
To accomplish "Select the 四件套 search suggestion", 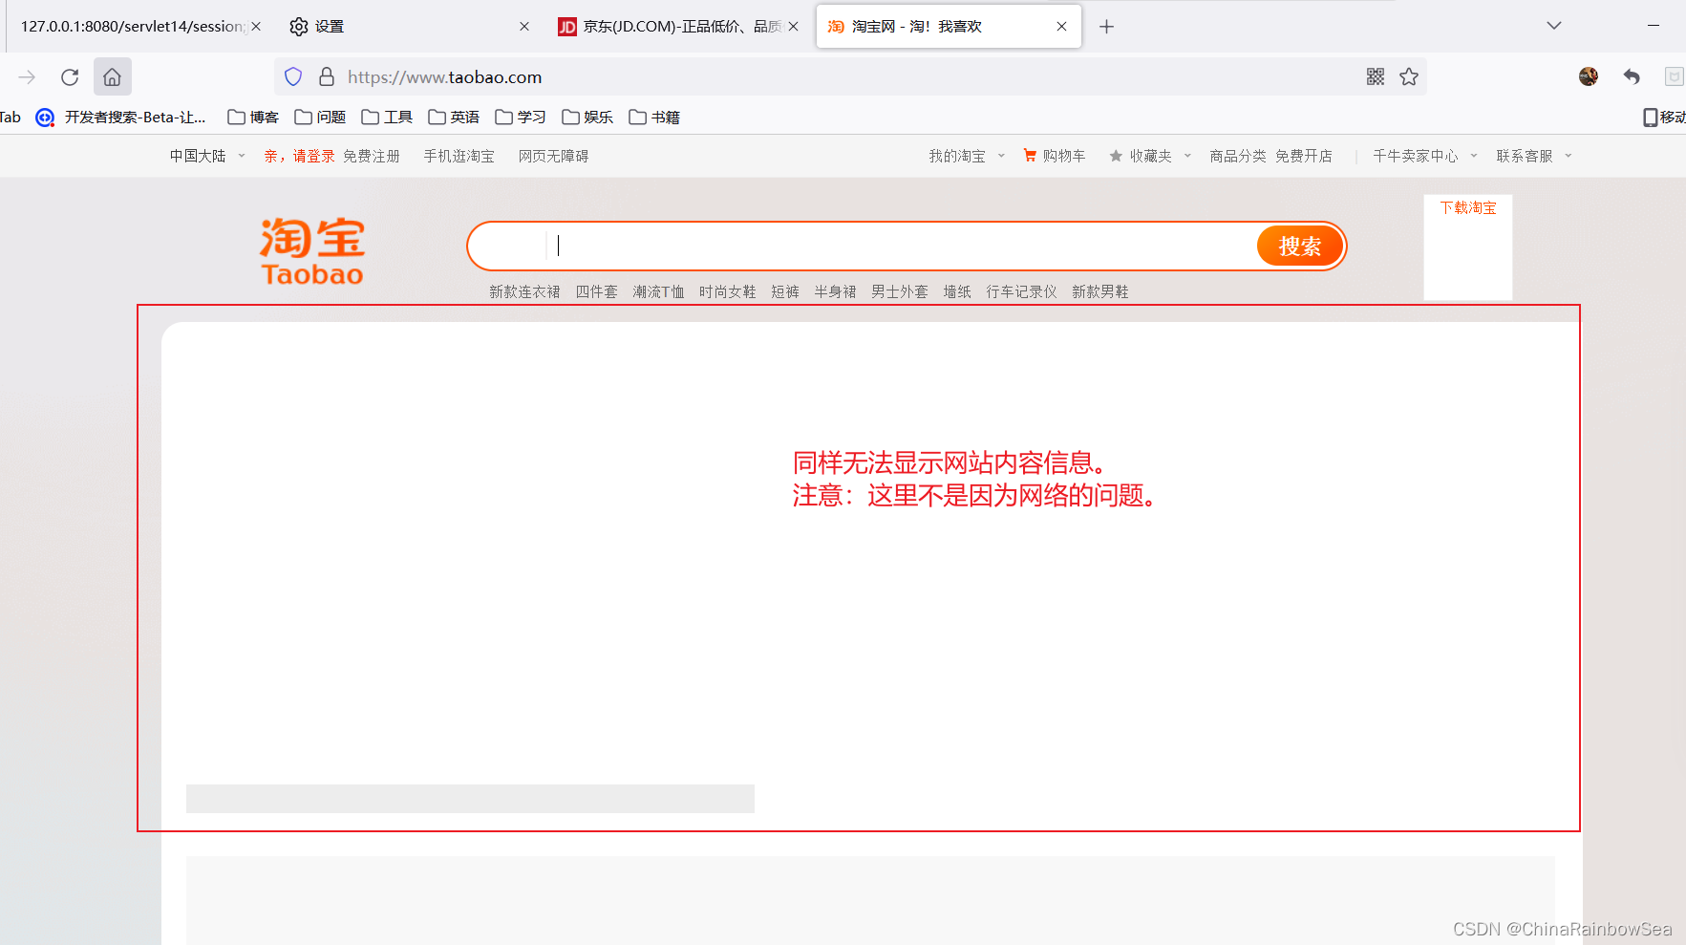I will tap(597, 291).
